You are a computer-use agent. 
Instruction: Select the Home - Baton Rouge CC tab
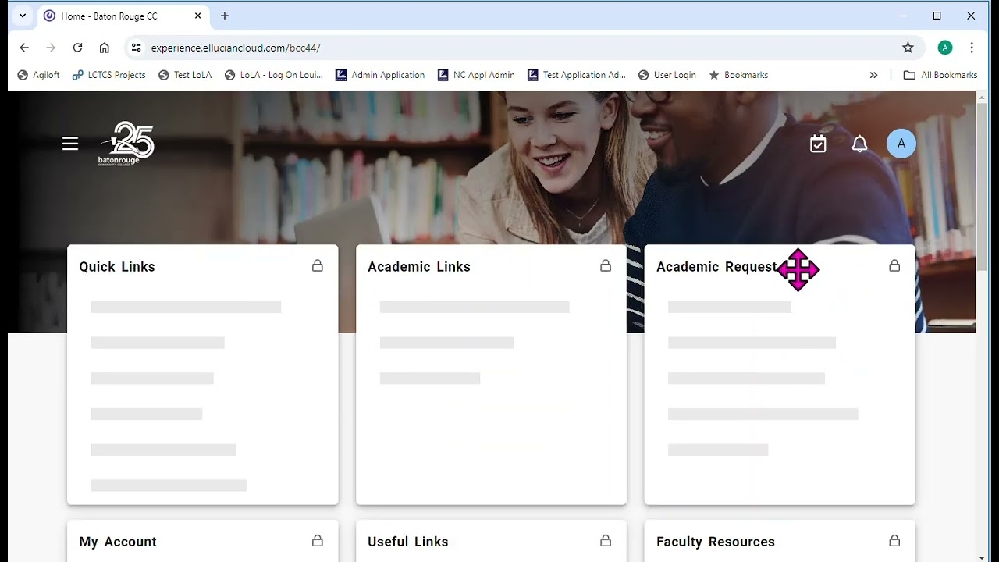coord(117,16)
